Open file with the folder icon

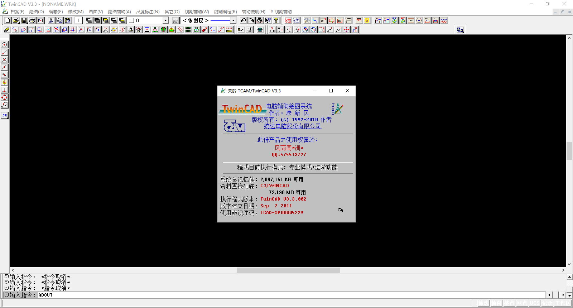point(16,20)
